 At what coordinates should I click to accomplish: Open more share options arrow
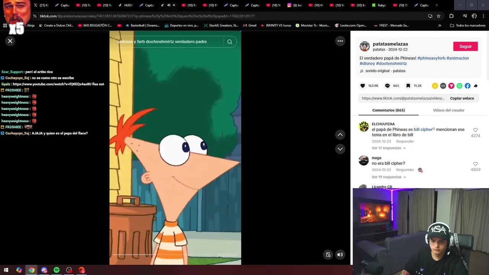[x=476, y=86]
